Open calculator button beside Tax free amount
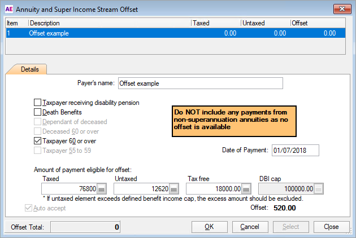356x238 pixels. (x=246, y=188)
